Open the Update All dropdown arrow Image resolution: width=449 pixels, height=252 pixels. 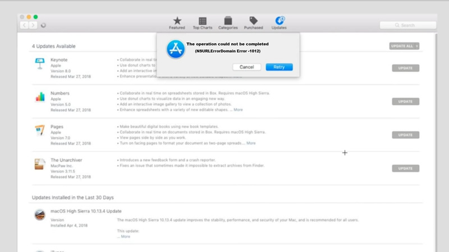pyautogui.click(x=417, y=46)
